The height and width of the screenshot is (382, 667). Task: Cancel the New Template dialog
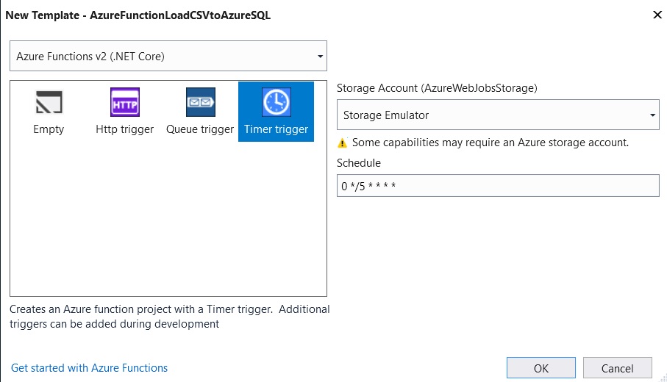tap(617, 368)
